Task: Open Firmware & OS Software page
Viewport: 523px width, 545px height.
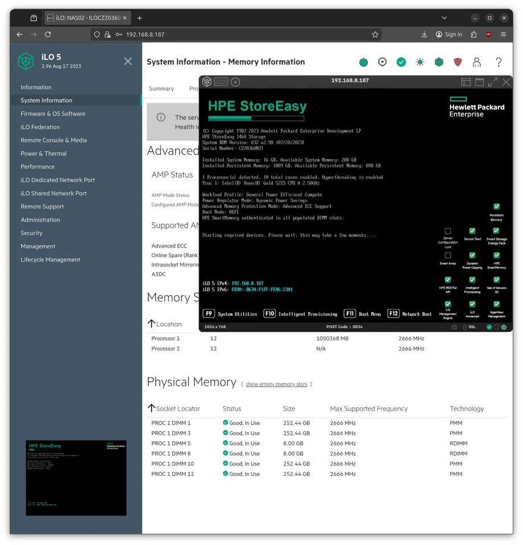Action: [52, 114]
